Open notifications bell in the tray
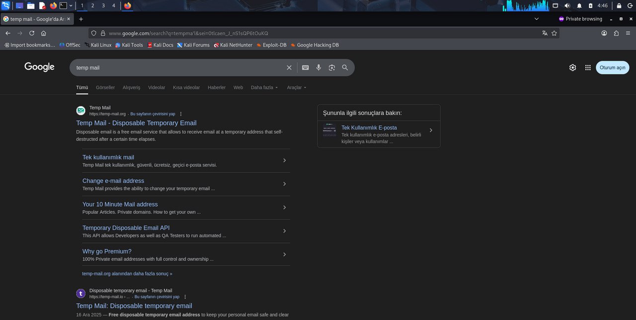Image resolution: width=636 pixels, height=320 pixels. (x=579, y=5)
